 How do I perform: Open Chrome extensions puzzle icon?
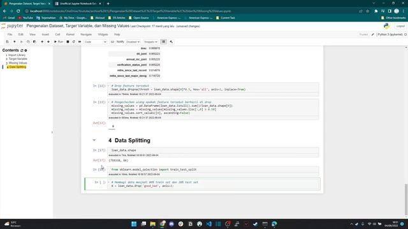376,11
